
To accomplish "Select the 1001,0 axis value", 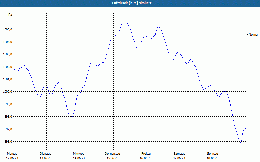I will click(x=7, y=79).
